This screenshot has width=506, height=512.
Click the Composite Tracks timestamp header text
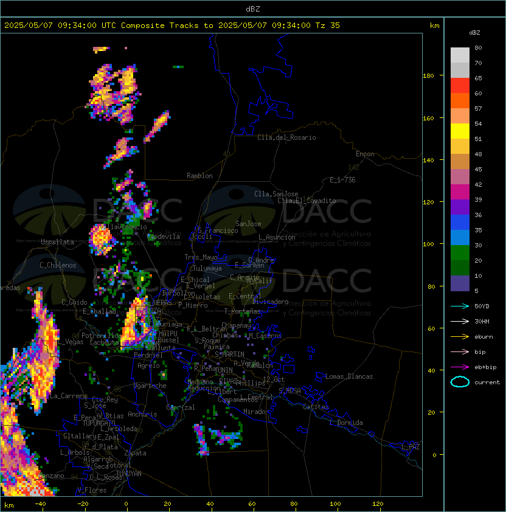click(x=172, y=26)
